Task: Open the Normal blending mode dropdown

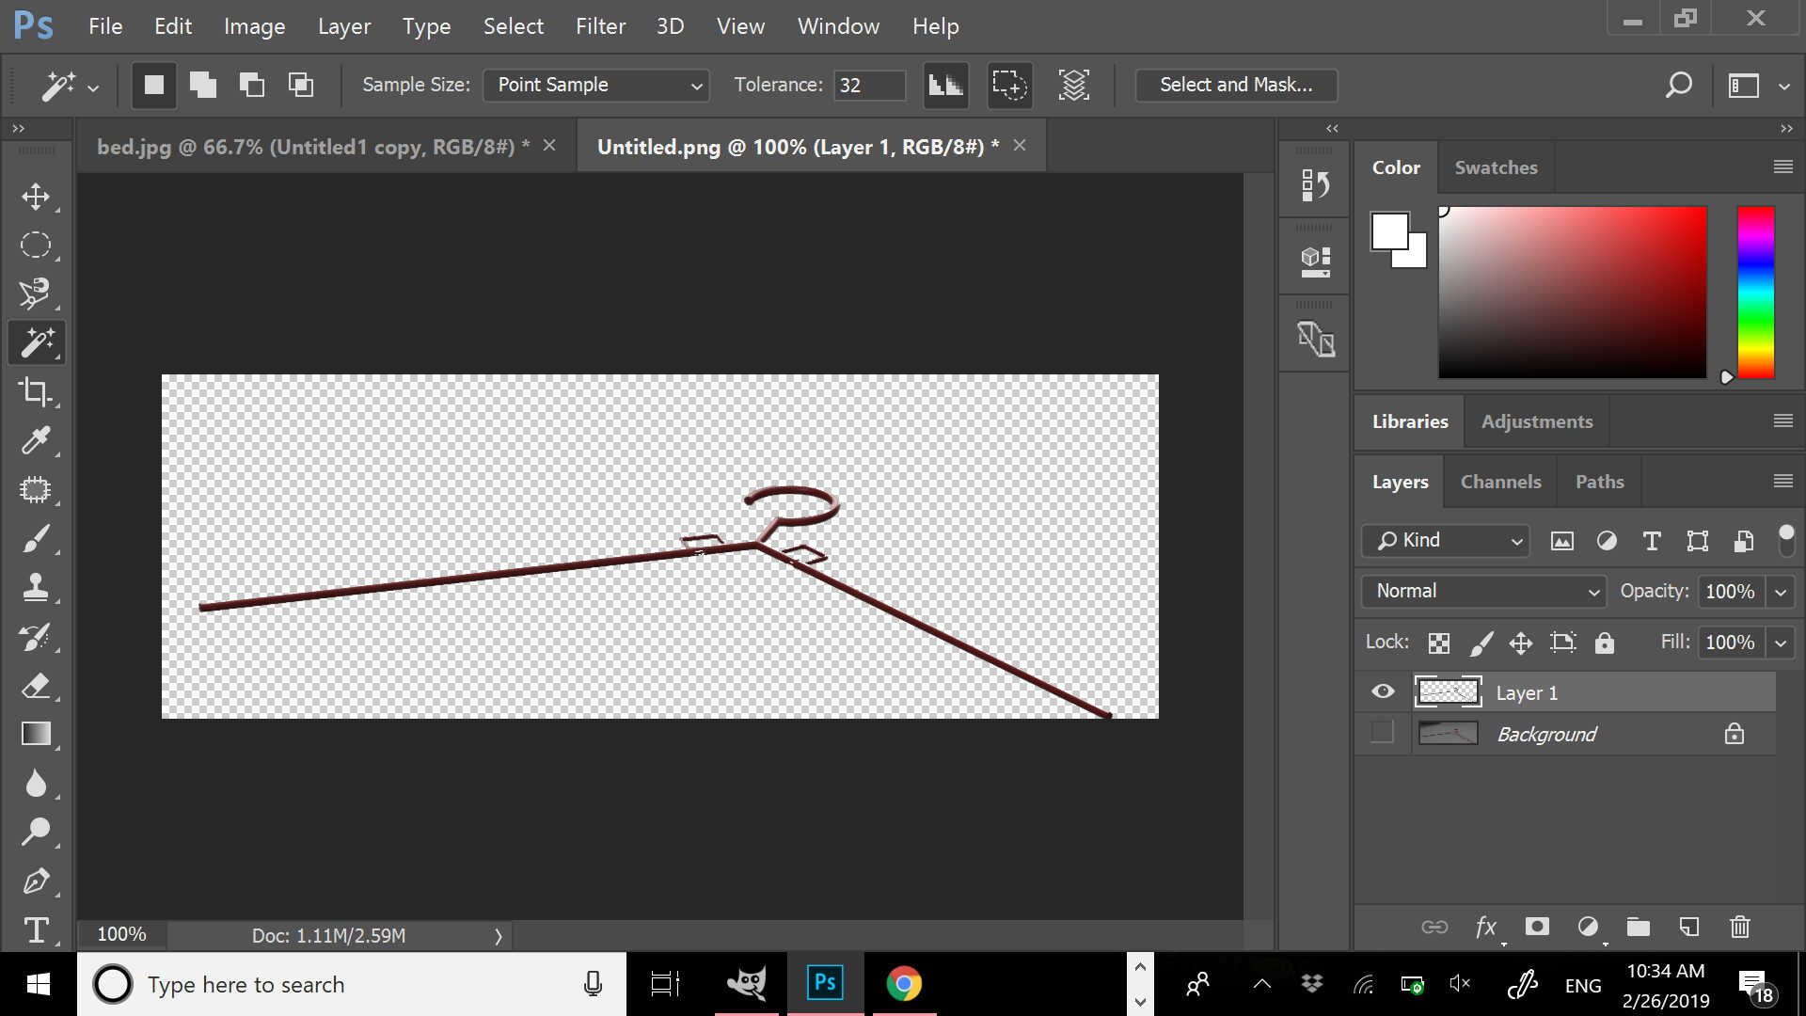Action: (x=1483, y=591)
